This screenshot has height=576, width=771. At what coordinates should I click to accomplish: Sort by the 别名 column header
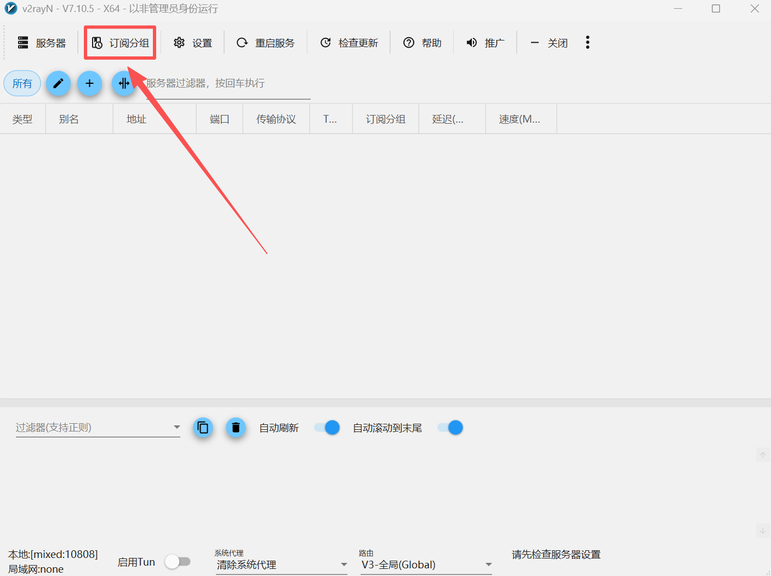pos(79,119)
